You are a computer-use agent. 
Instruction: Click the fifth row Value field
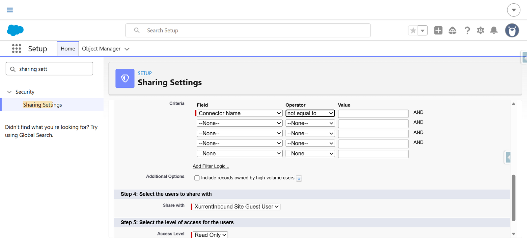click(x=373, y=154)
